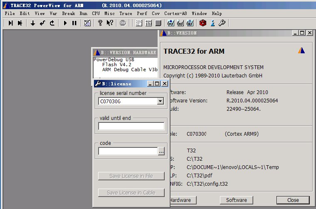Click the Hardware button in VERSION window
Screen dimensions: 316x209
pyautogui.click(x=183, y=200)
